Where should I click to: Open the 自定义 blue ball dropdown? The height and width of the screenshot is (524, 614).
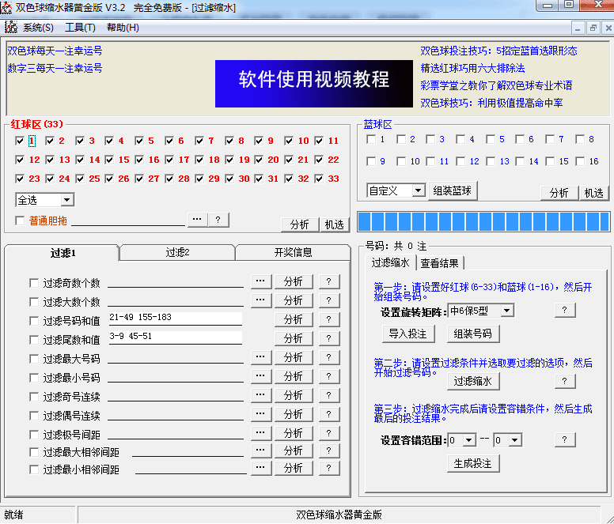[x=419, y=190]
